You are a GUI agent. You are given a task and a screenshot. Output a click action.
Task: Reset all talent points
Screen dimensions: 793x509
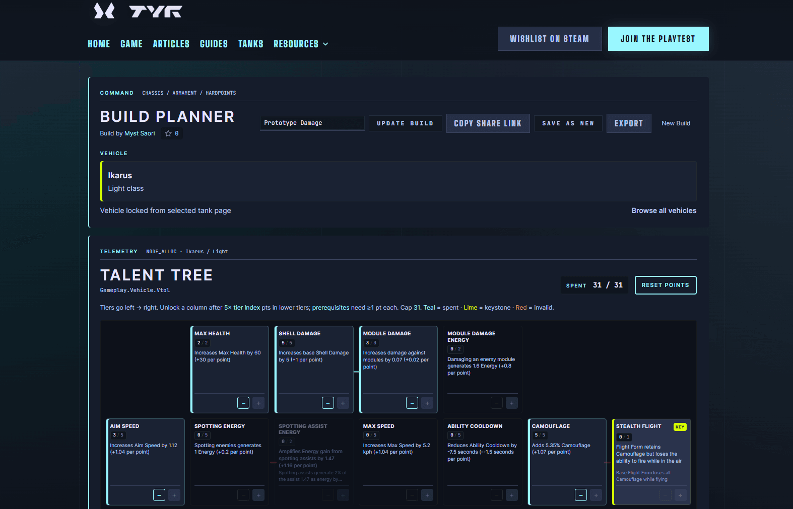[666, 285]
